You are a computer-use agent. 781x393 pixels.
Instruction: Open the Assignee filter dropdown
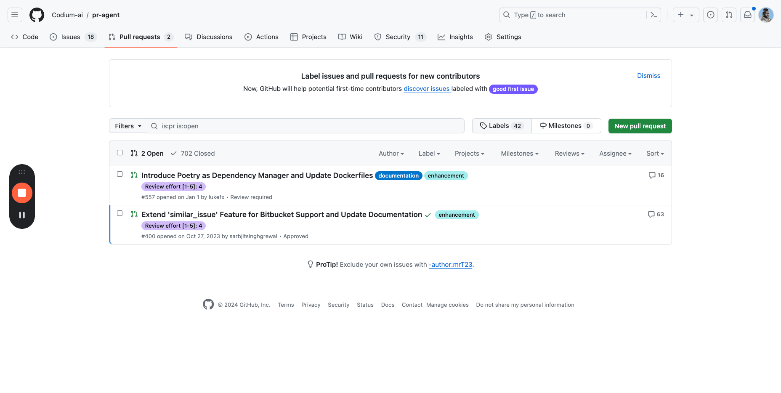point(616,154)
